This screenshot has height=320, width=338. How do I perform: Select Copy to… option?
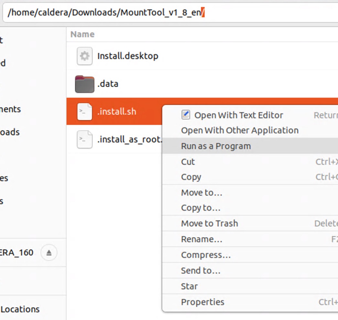[x=201, y=208]
